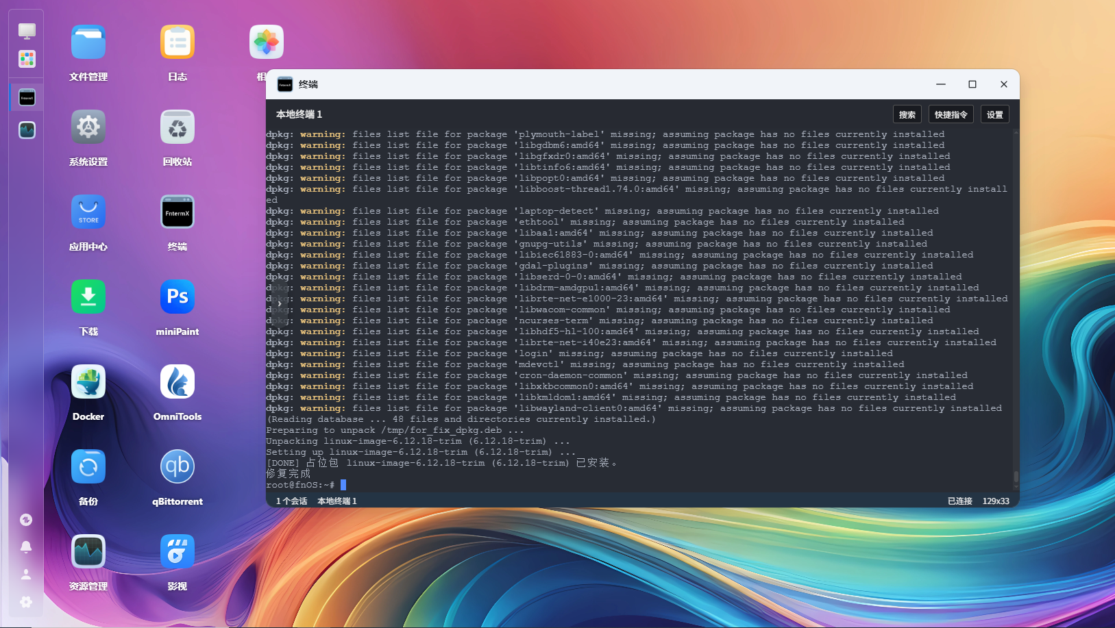Click the 已连接 connection status
This screenshot has width=1115, height=628.
(960, 501)
